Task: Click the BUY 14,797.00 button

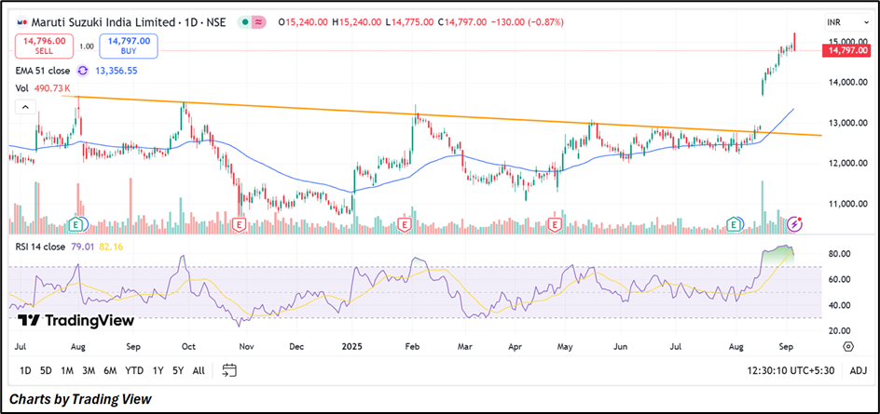Action: (129, 46)
